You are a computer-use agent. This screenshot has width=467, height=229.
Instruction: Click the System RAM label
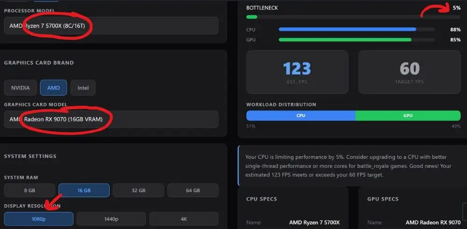pos(21,178)
